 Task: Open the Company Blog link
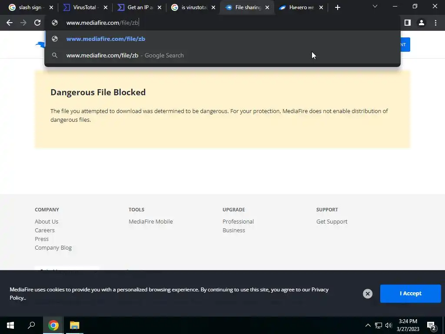tap(53, 247)
